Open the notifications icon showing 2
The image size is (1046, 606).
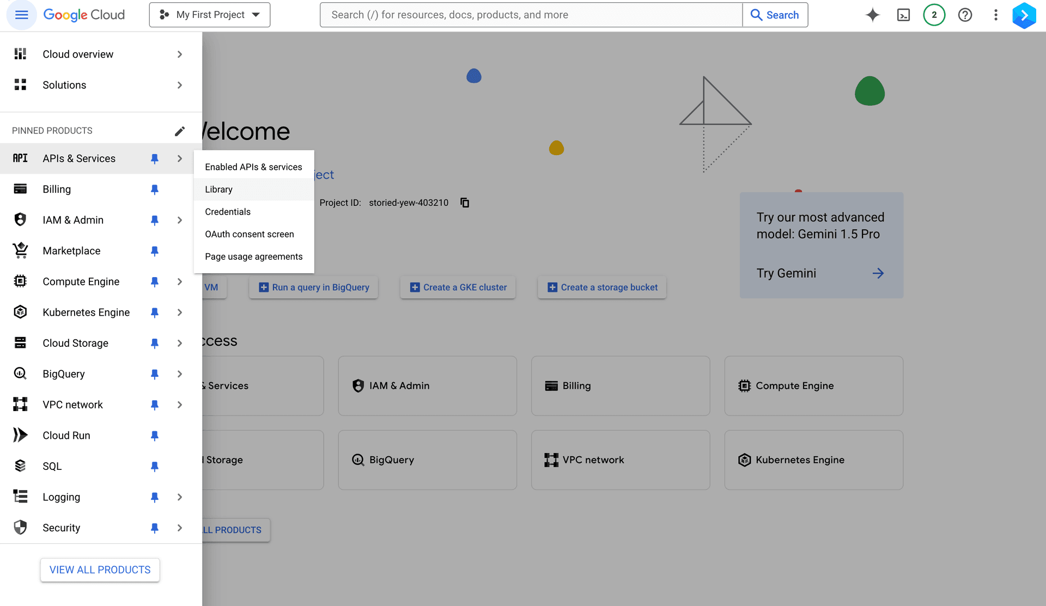tap(934, 15)
